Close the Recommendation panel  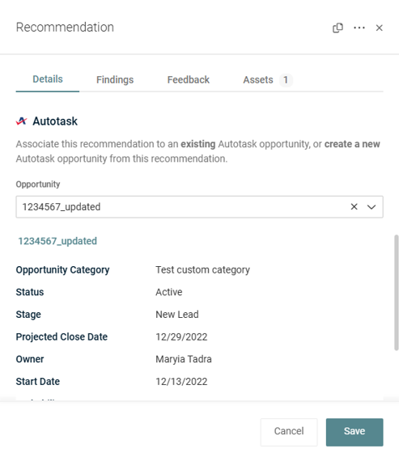[x=379, y=28]
